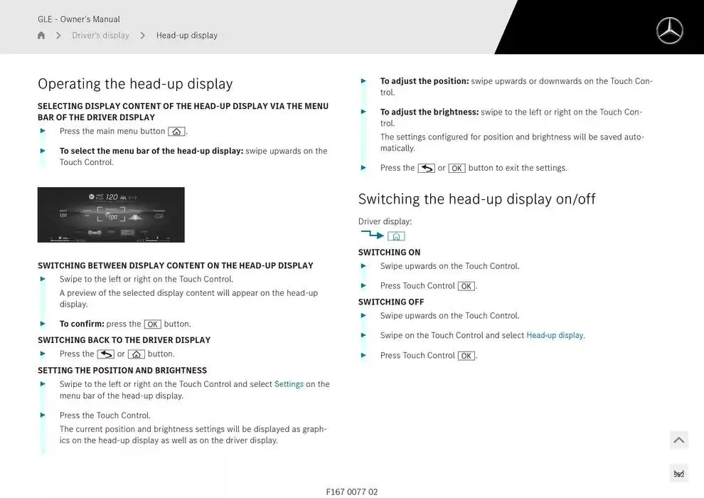Open the 'Driver's display' breadcrumb link
The height and width of the screenshot is (498, 704).
click(x=100, y=36)
